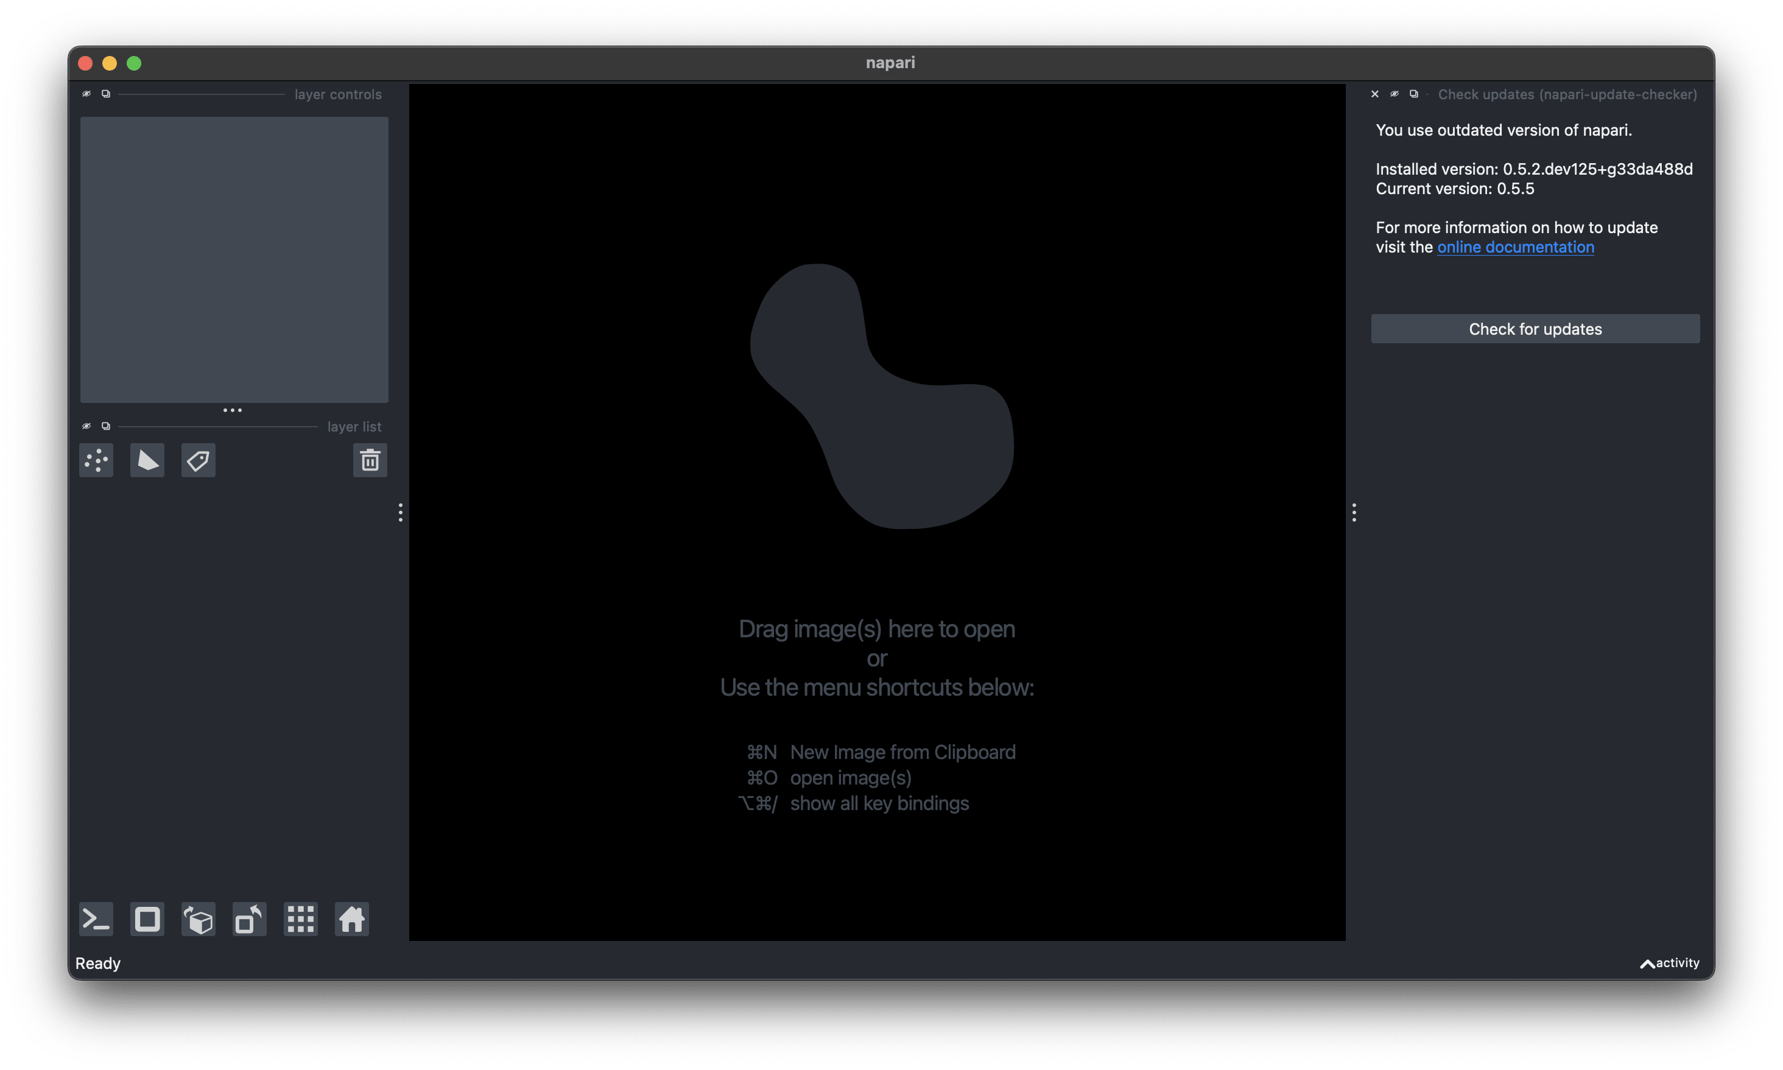
Task: Expand the layer controls options ellipsis
Action: [232, 410]
